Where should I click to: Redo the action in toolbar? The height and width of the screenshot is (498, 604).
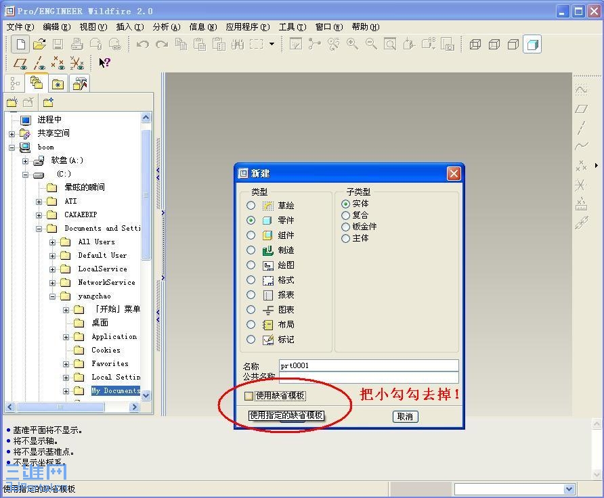point(162,44)
